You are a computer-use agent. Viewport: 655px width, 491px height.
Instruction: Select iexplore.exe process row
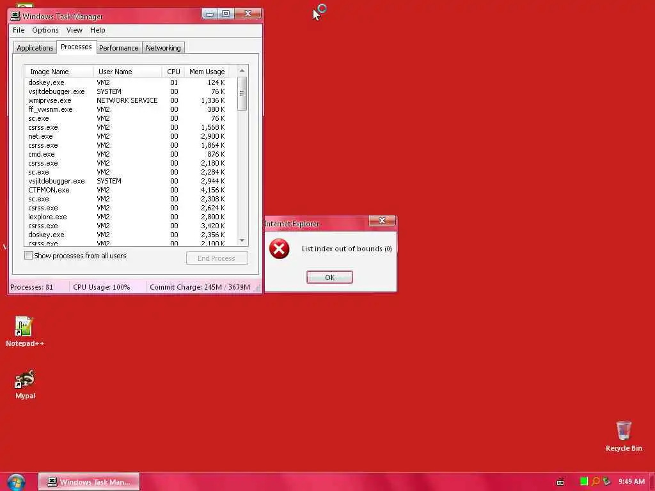point(127,217)
